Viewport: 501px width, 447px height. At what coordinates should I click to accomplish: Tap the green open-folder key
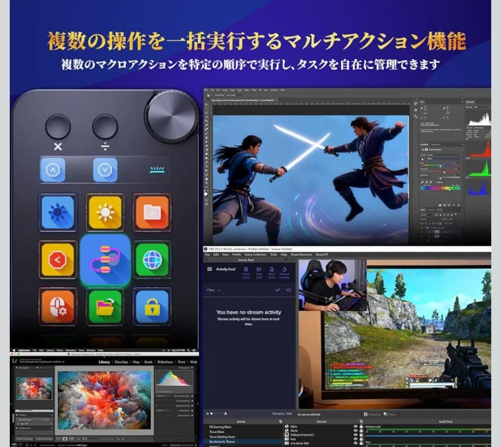pyautogui.click(x=105, y=307)
